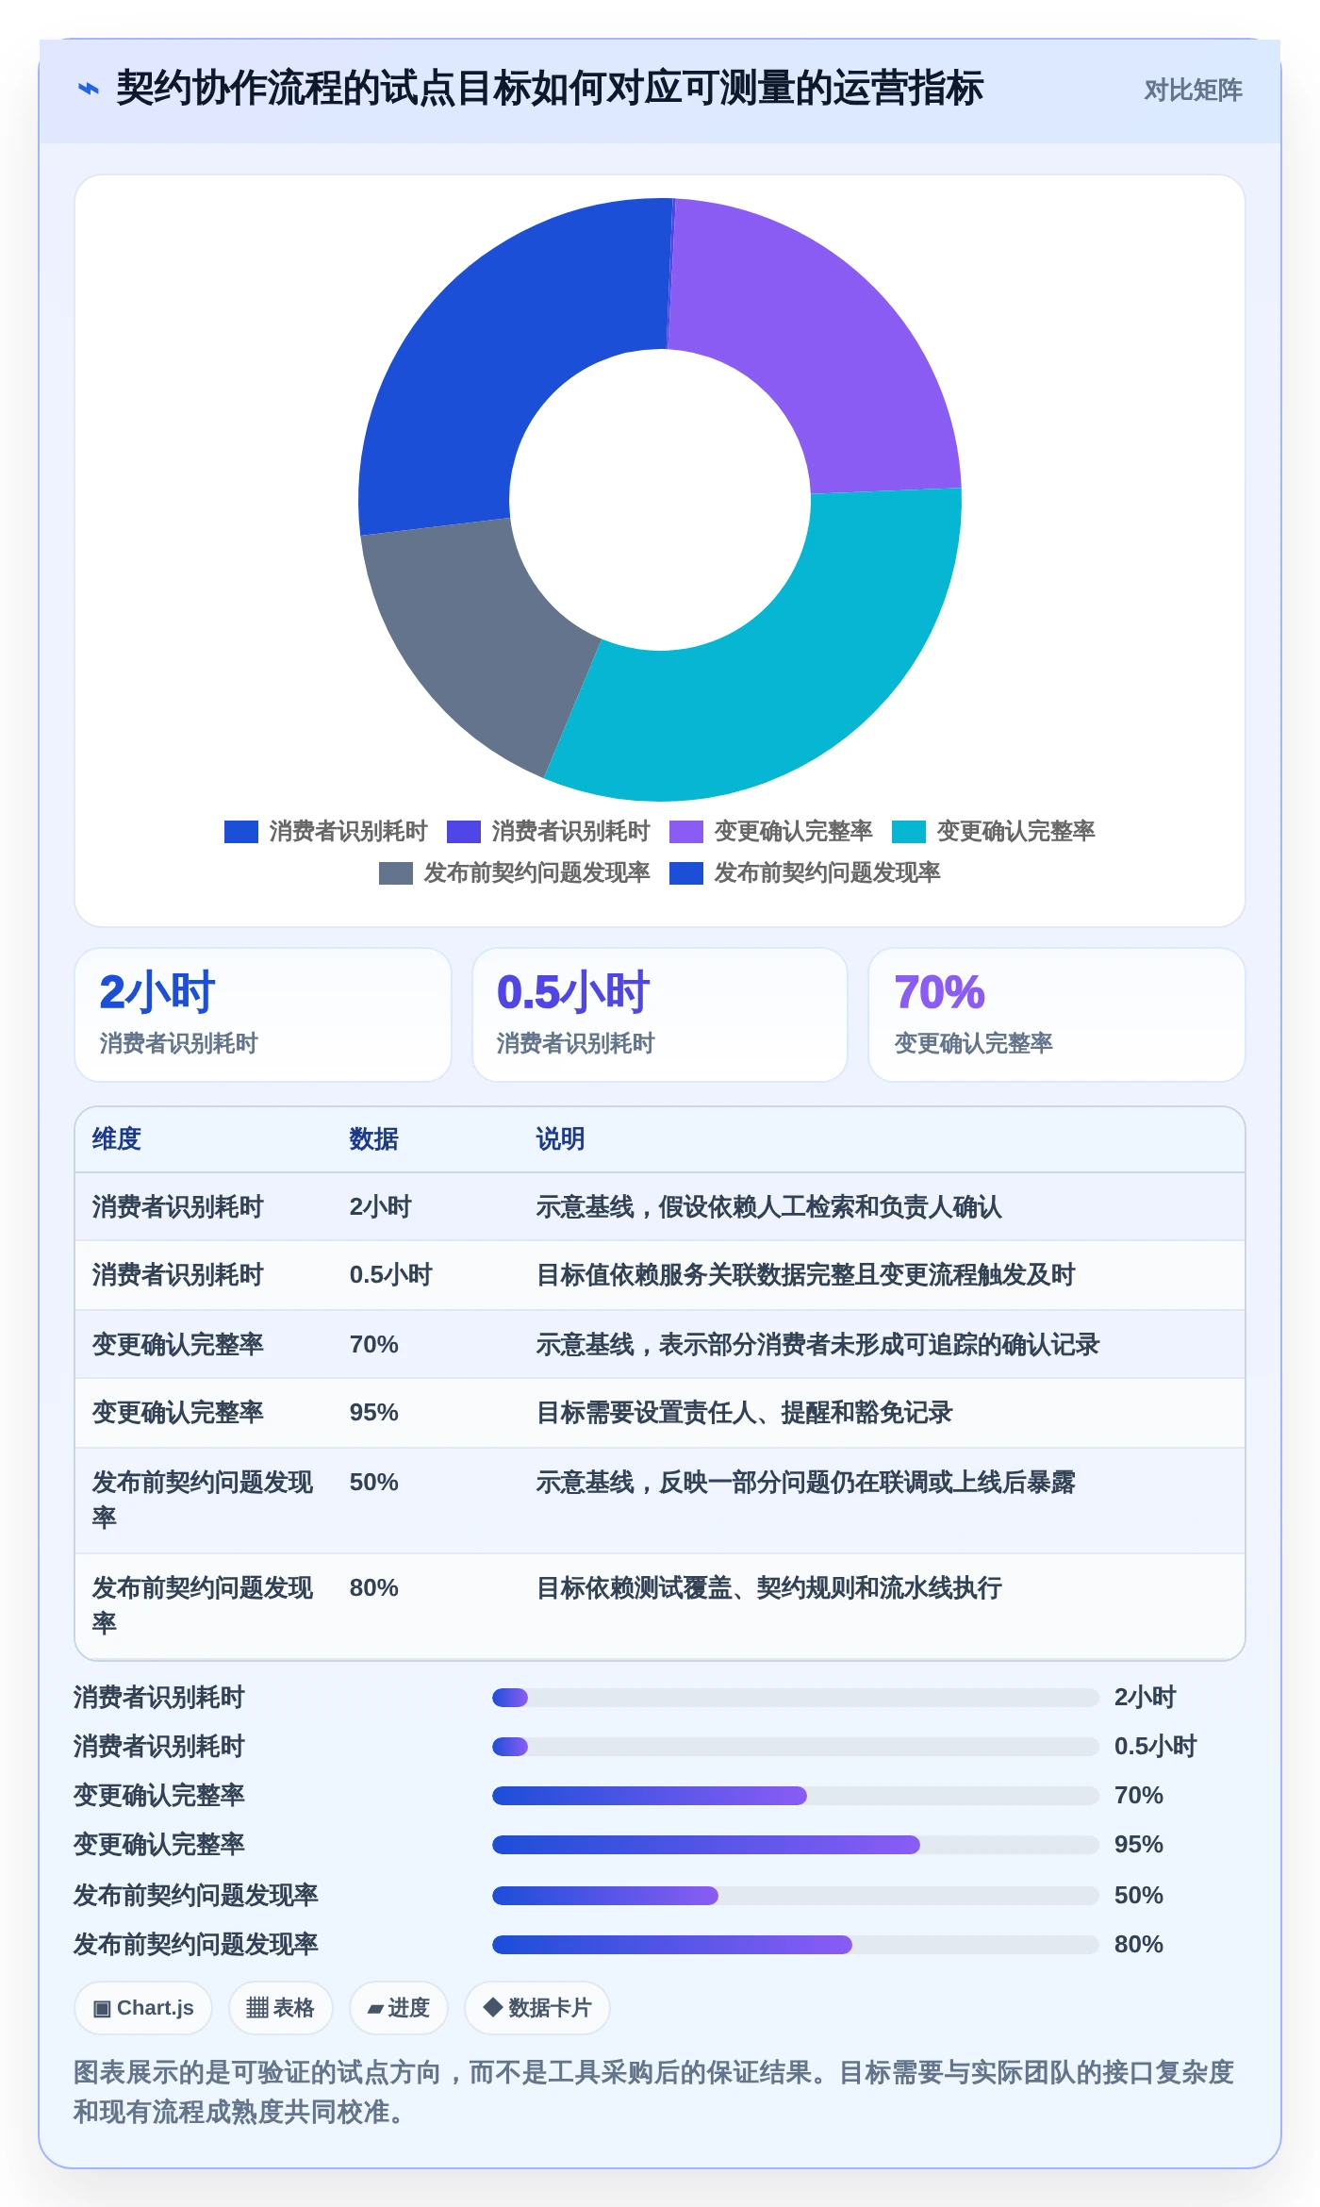Viewport: 1320px width, 2207px height.
Task: Click the 70% progress bar
Action: pyautogui.click(x=796, y=1796)
